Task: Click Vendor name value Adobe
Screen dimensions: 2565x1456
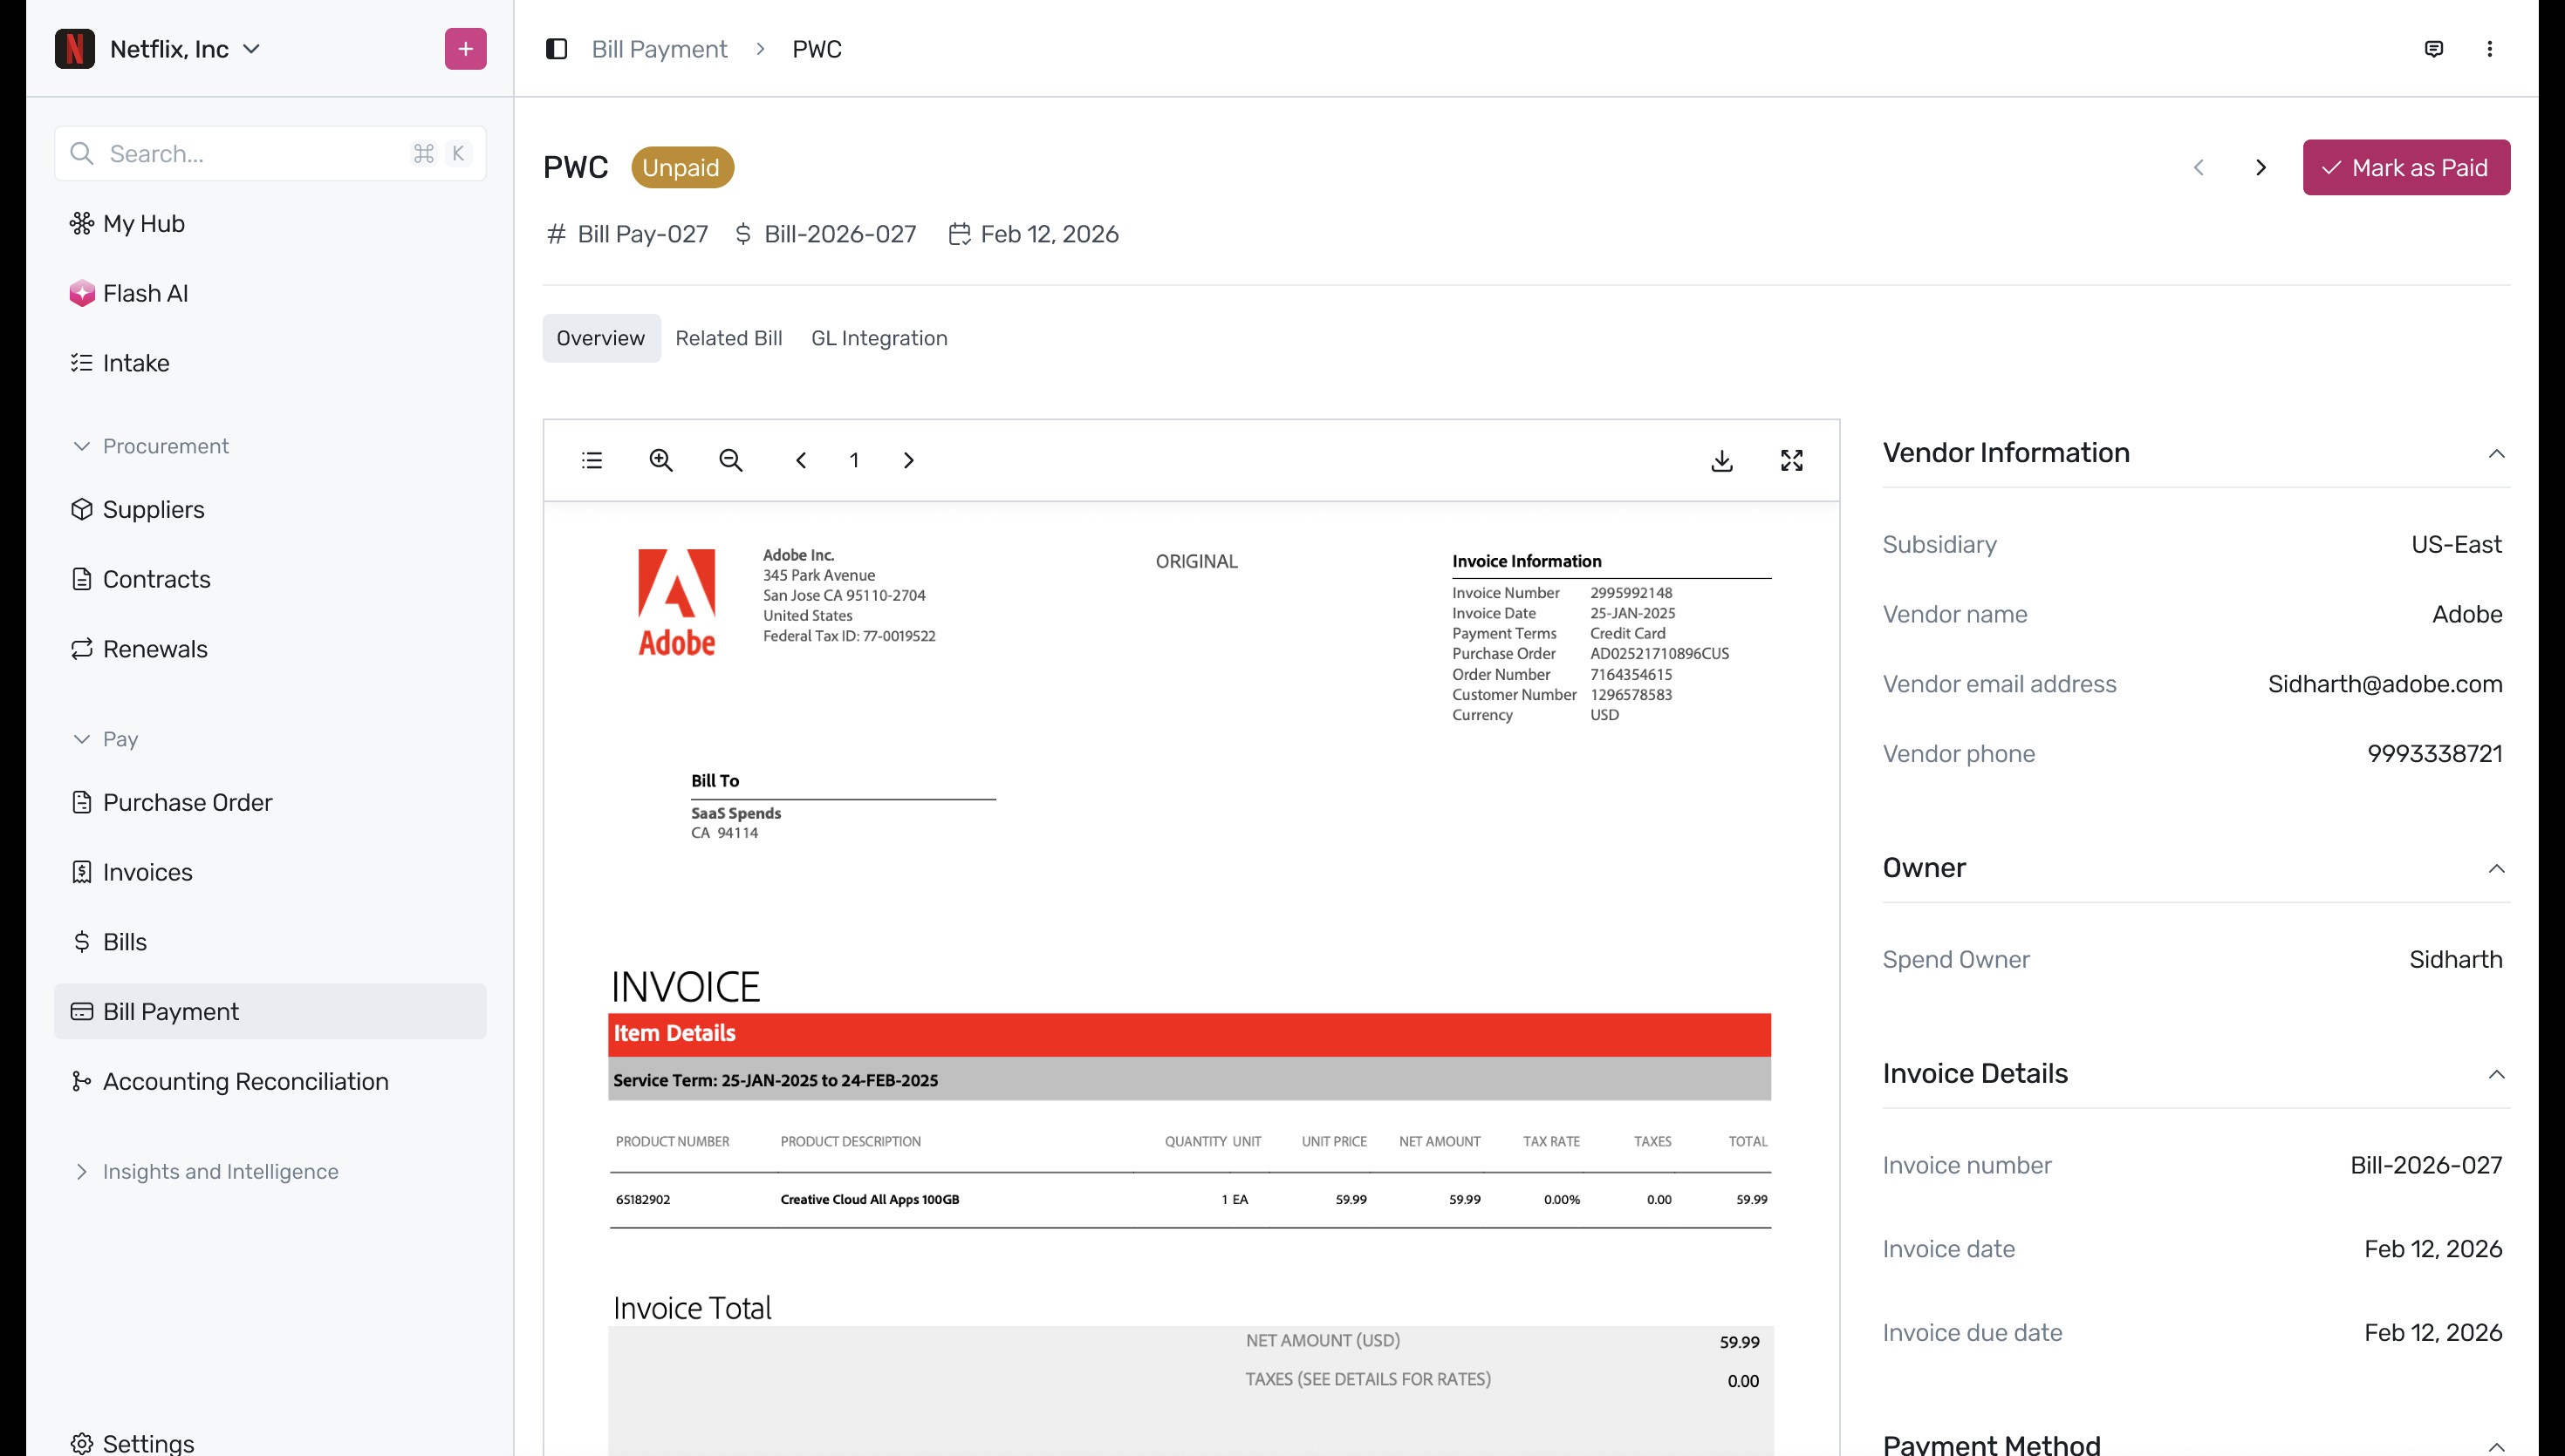Action: pos(2467,614)
